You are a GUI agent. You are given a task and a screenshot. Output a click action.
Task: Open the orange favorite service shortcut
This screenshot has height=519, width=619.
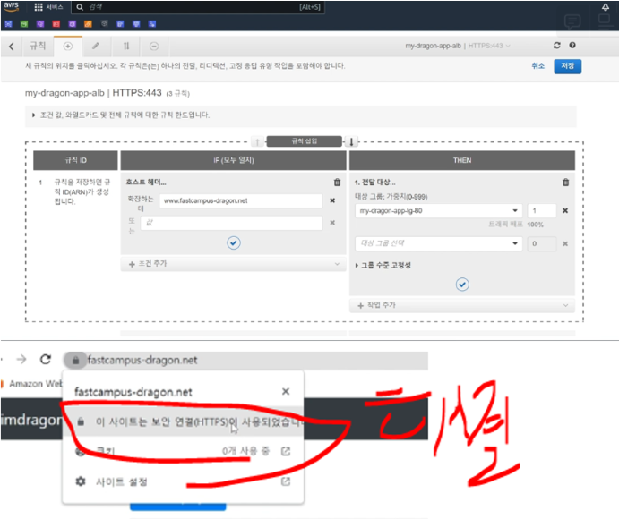(x=88, y=24)
